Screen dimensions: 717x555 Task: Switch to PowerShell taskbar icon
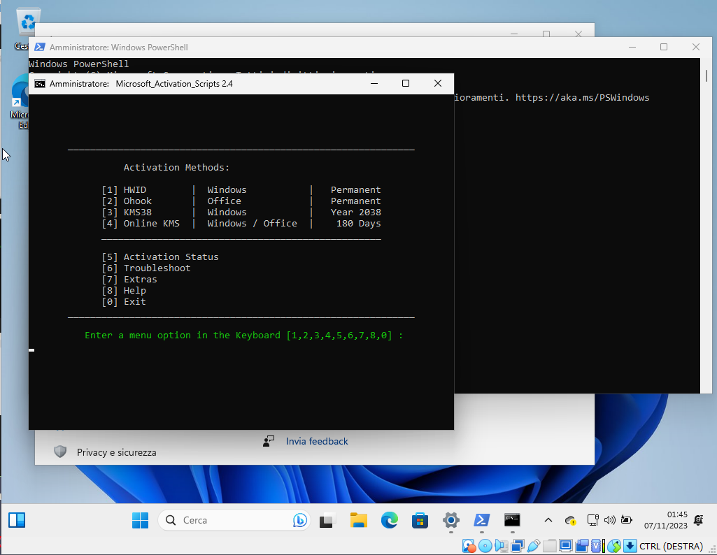point(481,520)
